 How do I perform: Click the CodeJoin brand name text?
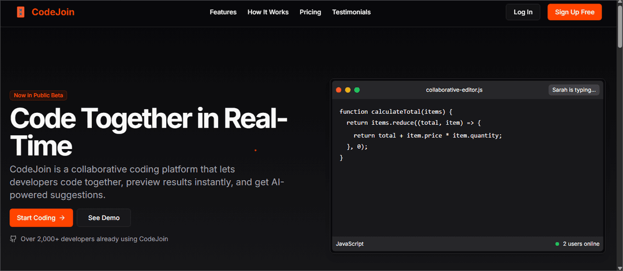(53, 12)
